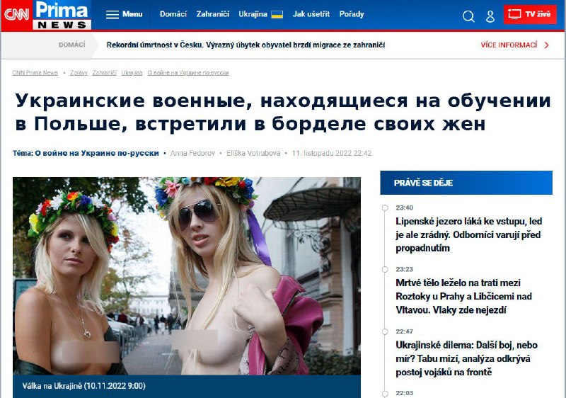This screenshot has height=398, width=566.
Task: Click author name Eliška Votrubová
Action: pos(253,153)
